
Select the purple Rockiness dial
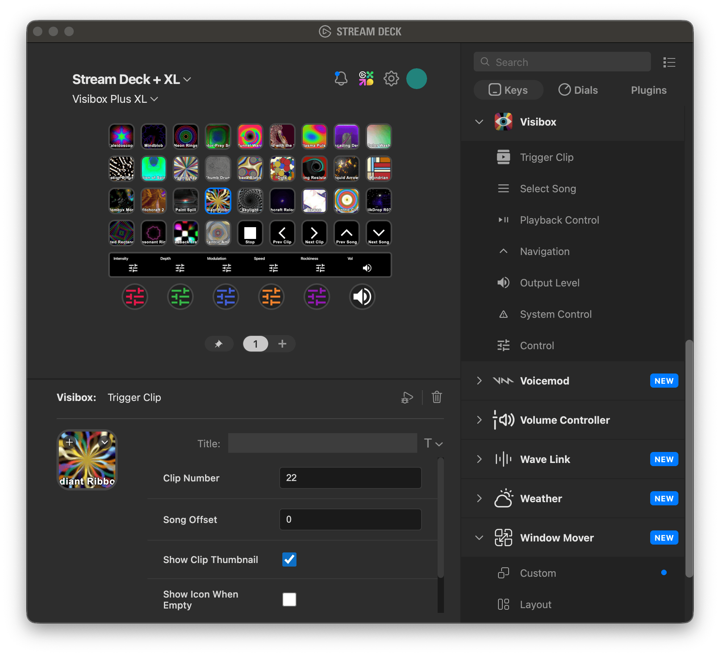tap(317, 297)
